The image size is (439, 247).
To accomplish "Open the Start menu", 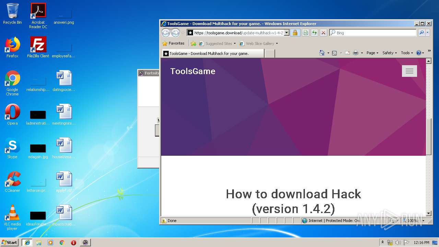I will point(10,242).
